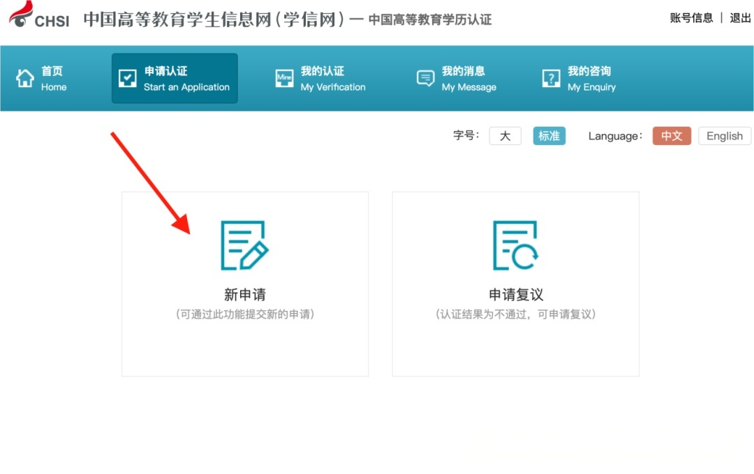
Task: Click the question mark icon for My Enquiry
Action: coord(552,78)
